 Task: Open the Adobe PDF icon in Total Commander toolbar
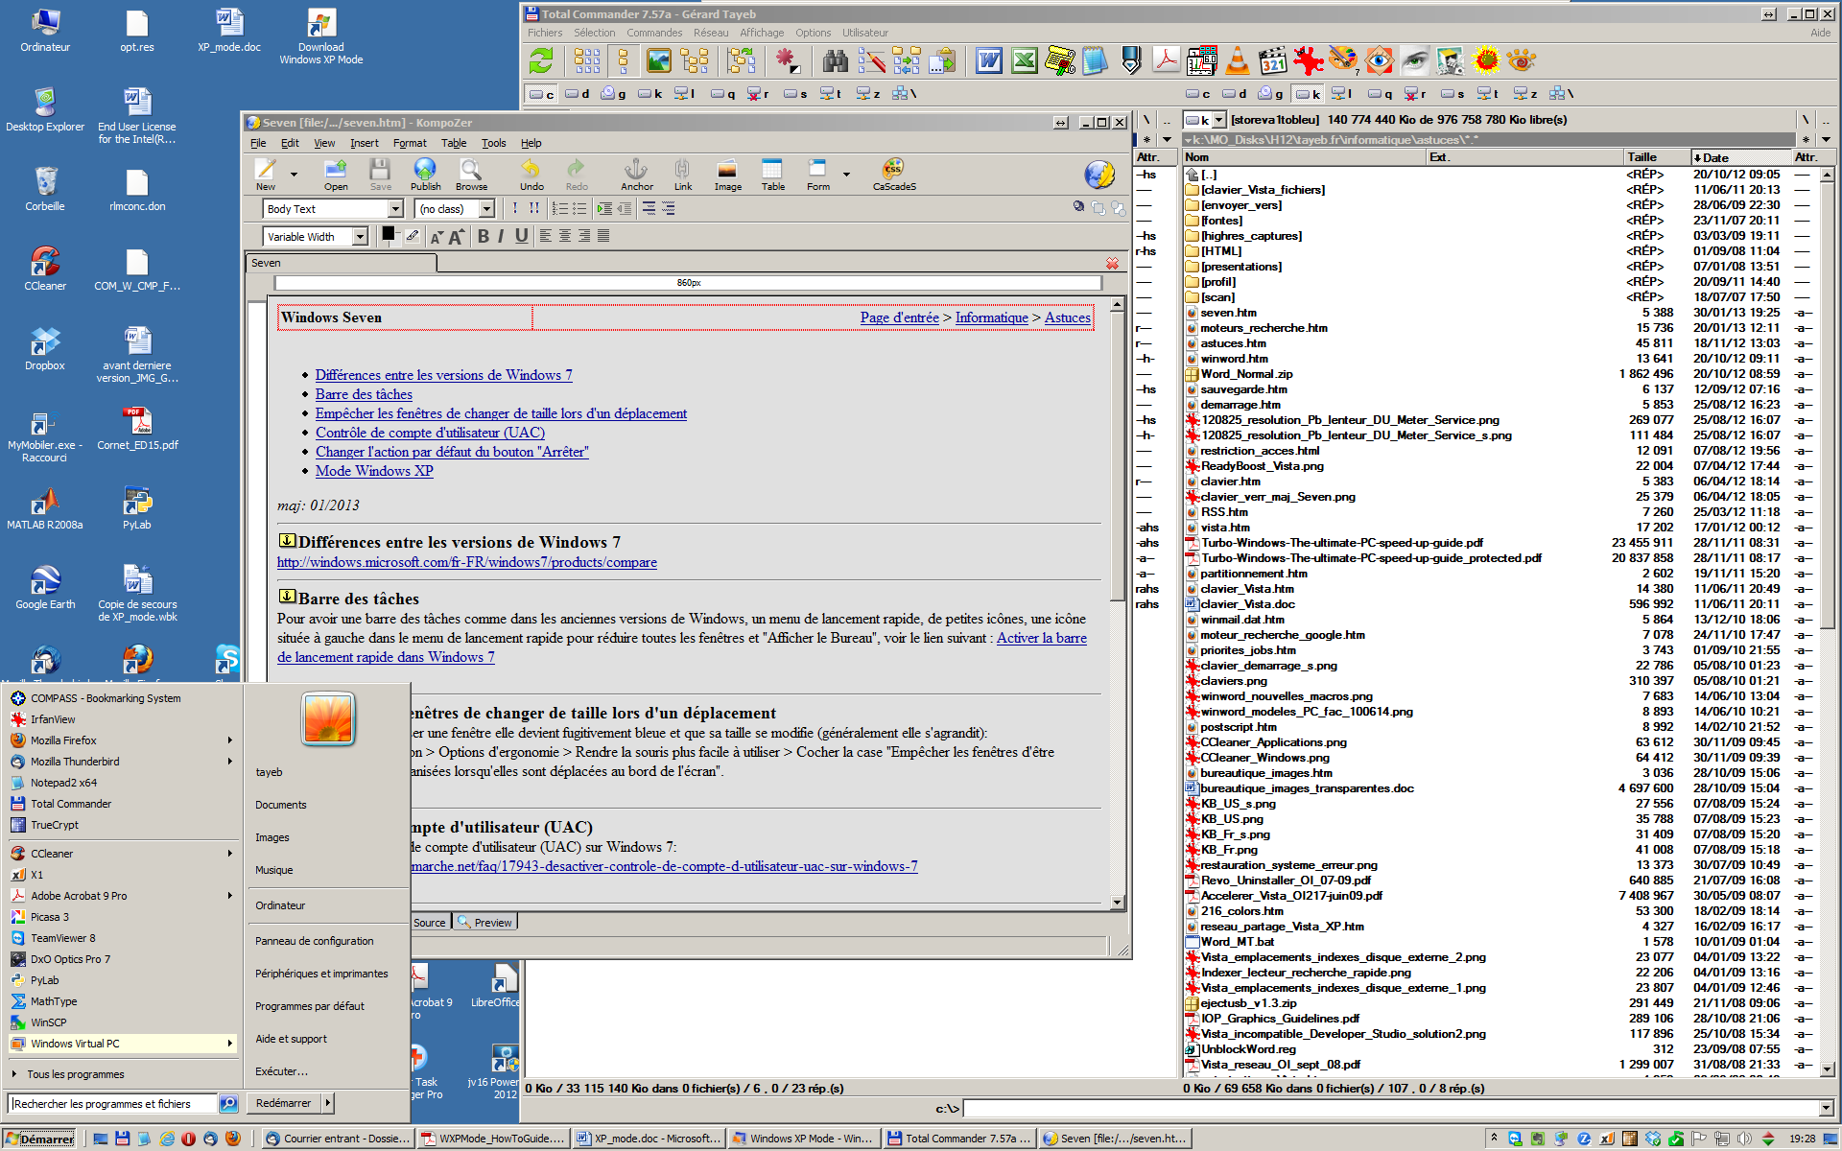pos(1167,61)
